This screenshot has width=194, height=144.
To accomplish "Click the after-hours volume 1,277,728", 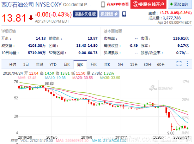I will point(172,18).
